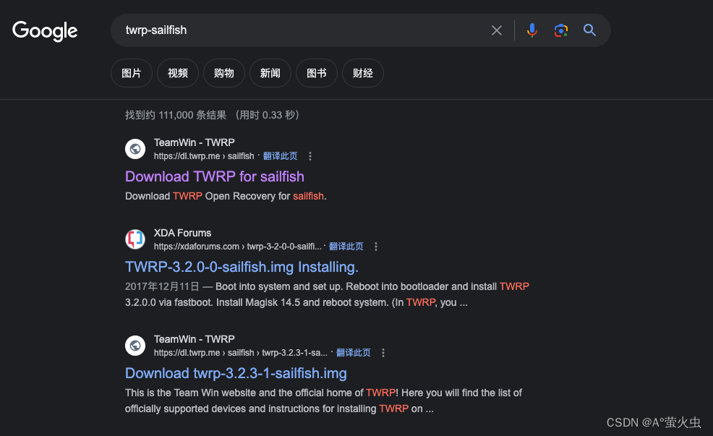Open Google Lens image search icon
713x436 pixels.
pos(560,30)
